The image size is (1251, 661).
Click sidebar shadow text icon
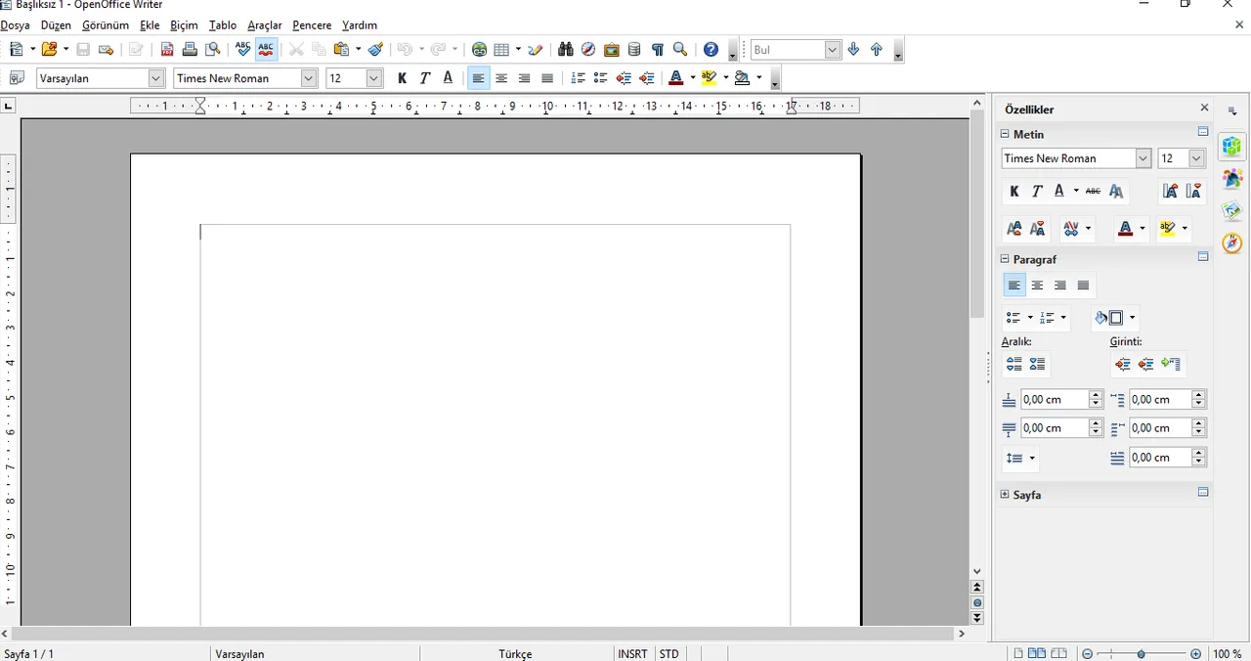(x=1116, y=192)
